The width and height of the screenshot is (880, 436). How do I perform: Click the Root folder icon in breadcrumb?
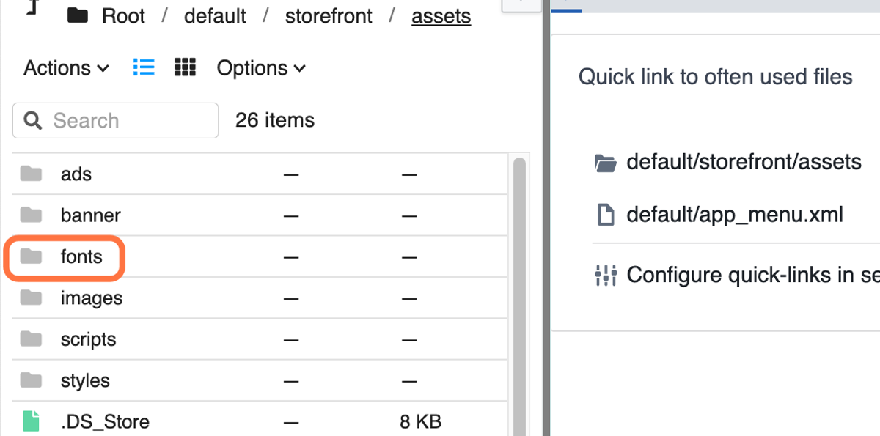pos(78,16)
